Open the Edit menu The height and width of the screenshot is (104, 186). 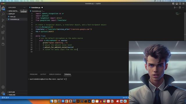pos(12,1)
